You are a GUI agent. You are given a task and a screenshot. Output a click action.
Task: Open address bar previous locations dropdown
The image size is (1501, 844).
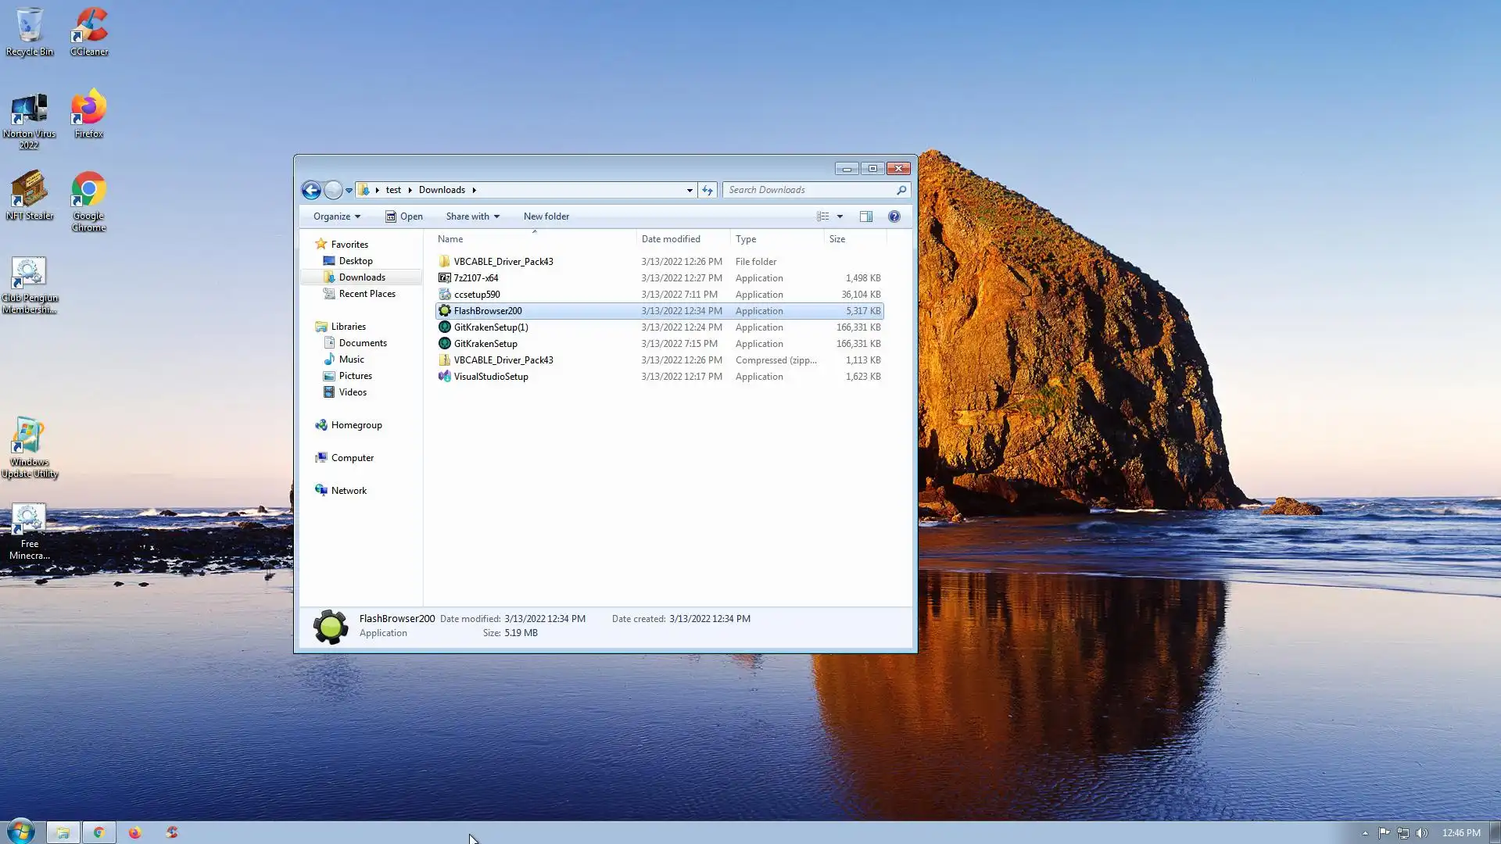click(x=690, y=190)
